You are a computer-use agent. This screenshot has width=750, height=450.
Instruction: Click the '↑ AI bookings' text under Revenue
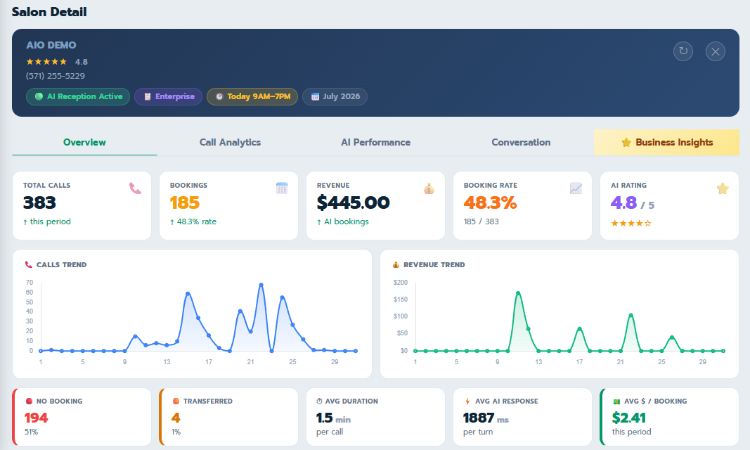(x=342, y=221)
